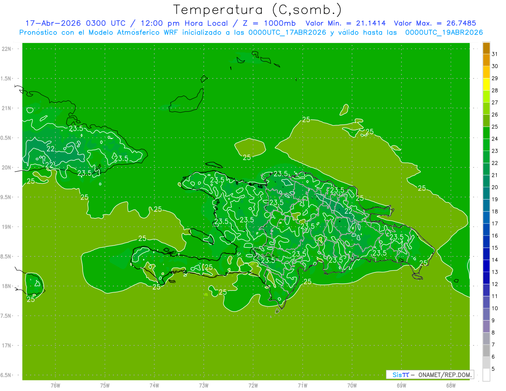Click the 68W longitude axis label
Image resolution: width=506 pixels, height=391 pixels.
coord(450,386)
